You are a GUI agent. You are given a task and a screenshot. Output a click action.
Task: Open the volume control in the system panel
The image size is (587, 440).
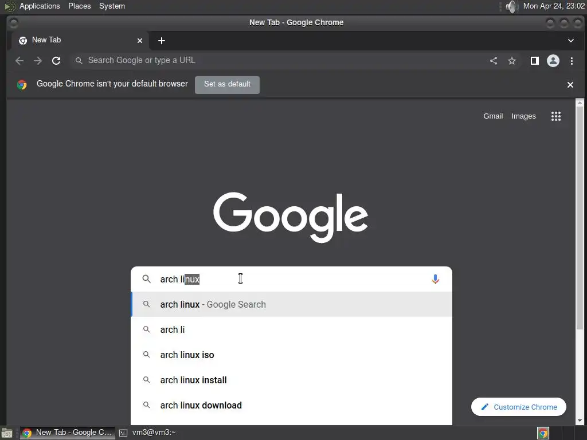point(511,6)
